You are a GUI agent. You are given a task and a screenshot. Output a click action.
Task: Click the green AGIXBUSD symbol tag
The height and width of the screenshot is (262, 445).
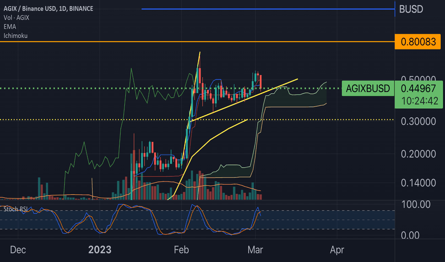click(x=368, y=89)
